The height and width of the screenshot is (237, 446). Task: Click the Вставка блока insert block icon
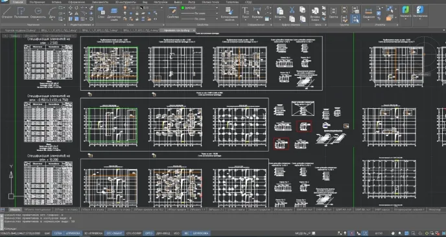tap(315, 14)
